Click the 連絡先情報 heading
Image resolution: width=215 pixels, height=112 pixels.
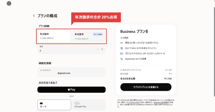point(45,63)
